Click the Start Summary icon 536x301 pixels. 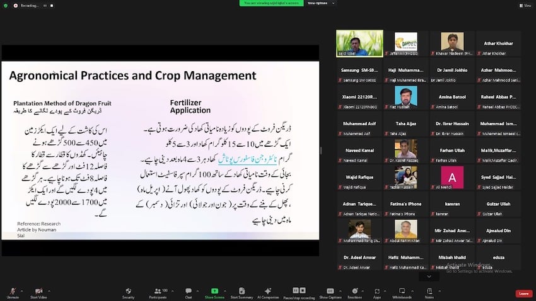tap(242, 292)
